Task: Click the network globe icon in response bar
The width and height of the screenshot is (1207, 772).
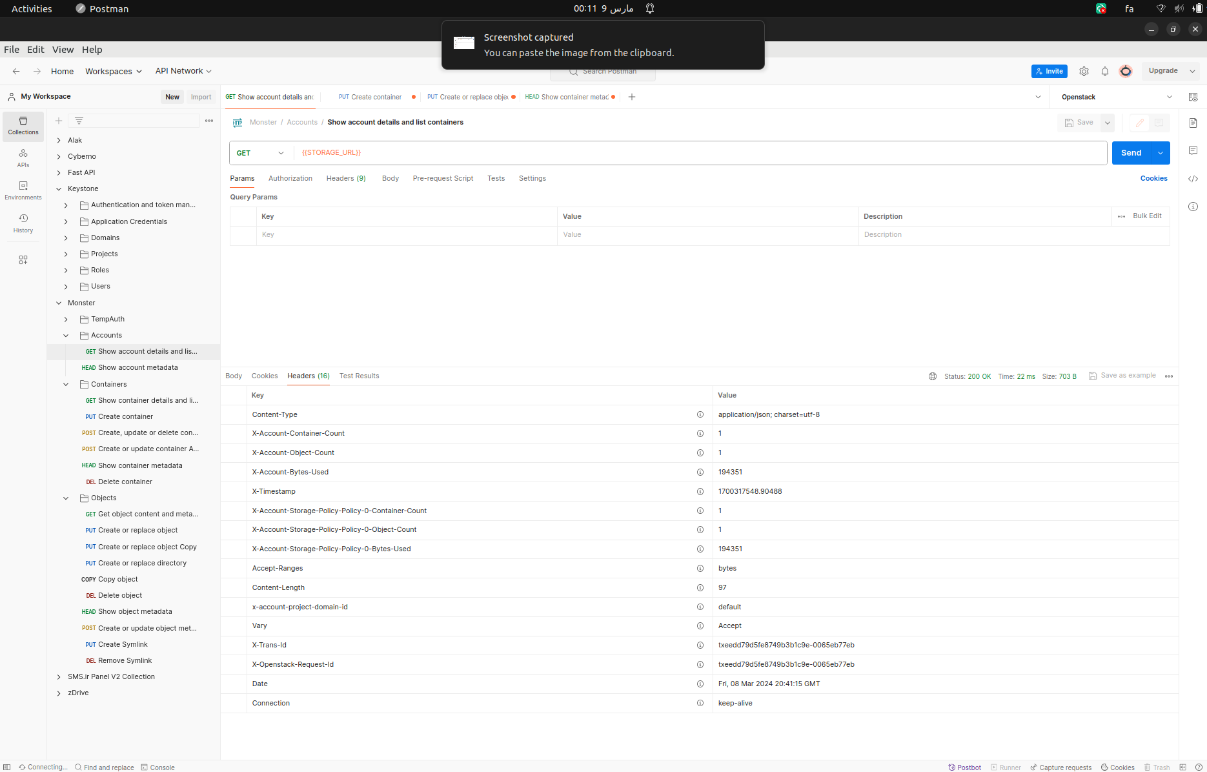Action: (x=933, y=376)
